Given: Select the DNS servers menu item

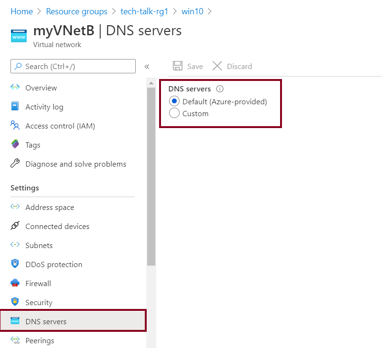Looking at the screenshot, I should tap(72, 321).
